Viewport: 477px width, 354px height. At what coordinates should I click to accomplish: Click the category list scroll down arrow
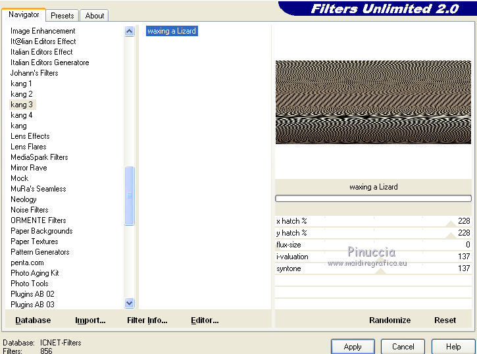click(x=130, y=303)
